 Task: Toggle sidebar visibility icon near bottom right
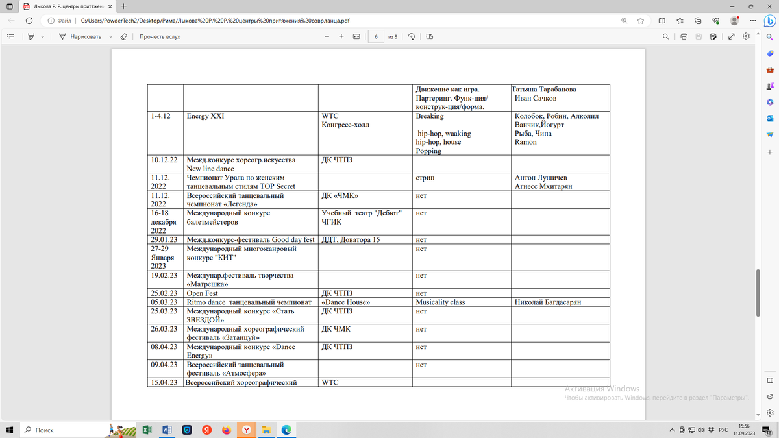coord(770,380)
